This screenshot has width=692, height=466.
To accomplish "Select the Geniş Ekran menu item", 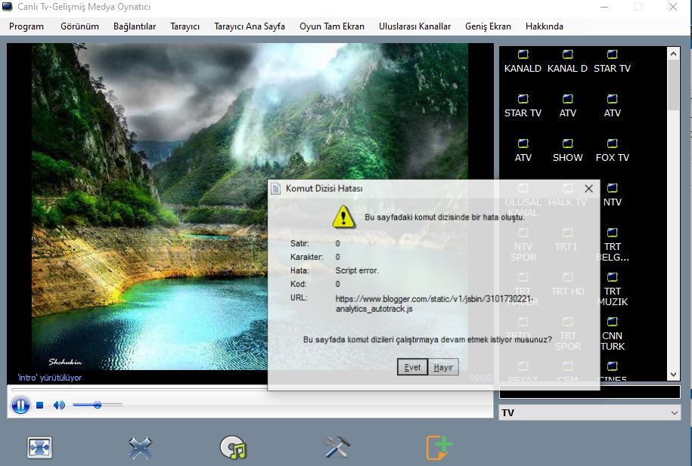I will pyautogui.click(x=488, y=26).
